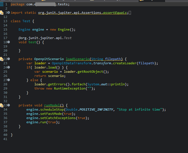188x153 pixels.
Task: Click 'setFastMode' on line 35
Action: click(x=51, y=114)
